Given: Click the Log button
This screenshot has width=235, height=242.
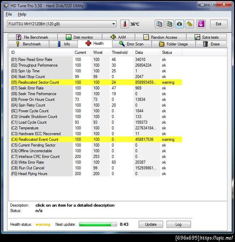Looking at the screenshot, I should tap(179, 224).
